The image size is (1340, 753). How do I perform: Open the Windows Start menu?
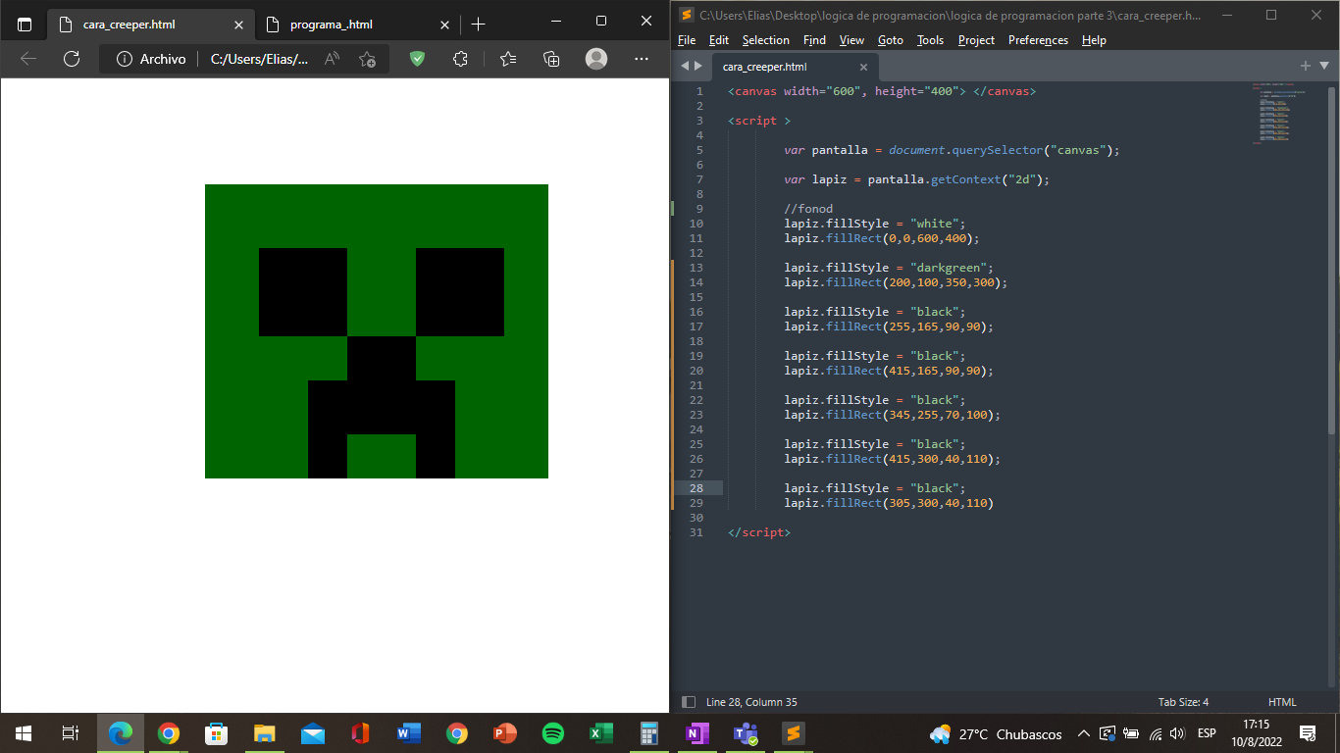click(24, 733)
